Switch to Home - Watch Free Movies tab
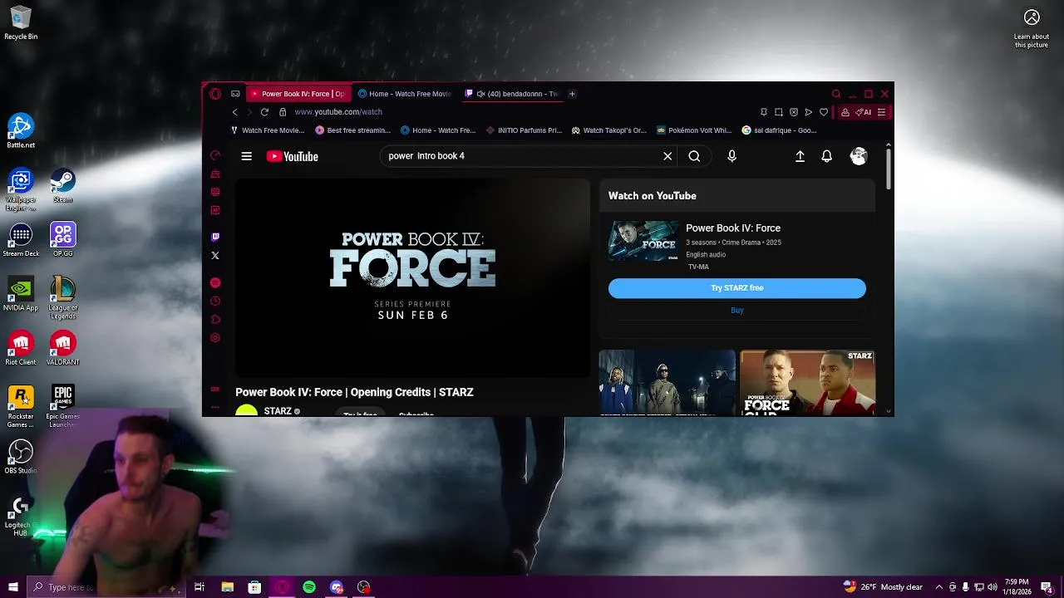 [404, 94]
